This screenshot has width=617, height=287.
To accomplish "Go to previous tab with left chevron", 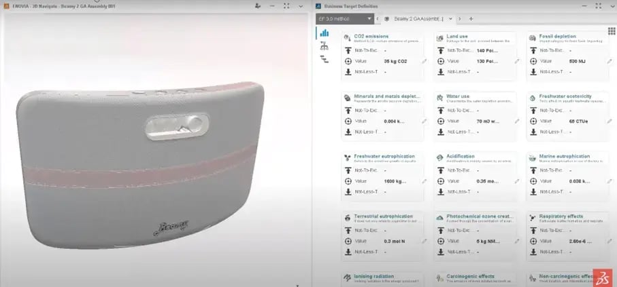I will pyautogui.click(x=378, y=19).
